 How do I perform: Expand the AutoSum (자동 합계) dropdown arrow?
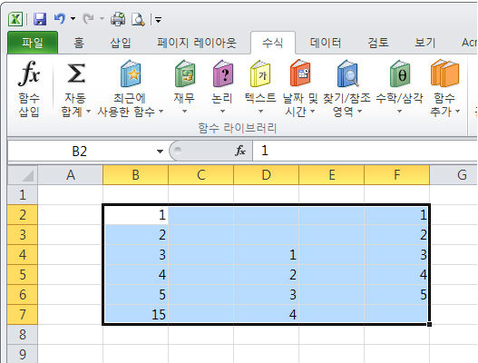[88, 112]
